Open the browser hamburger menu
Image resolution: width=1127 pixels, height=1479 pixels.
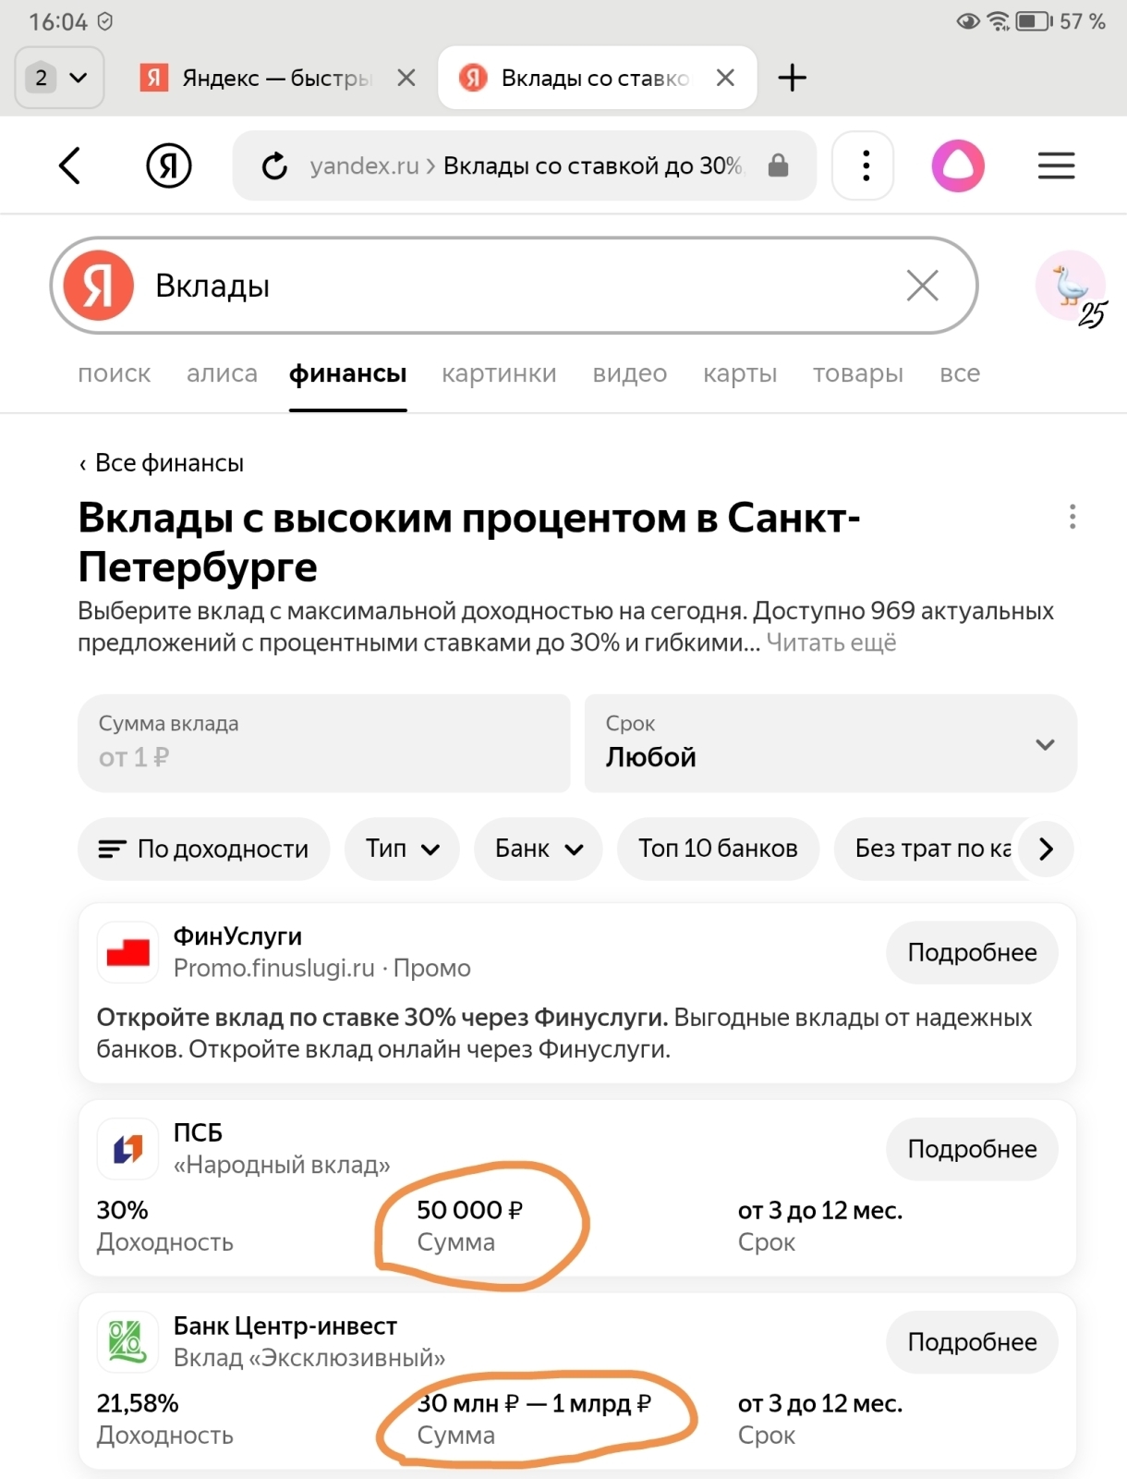pos(1056,166)
